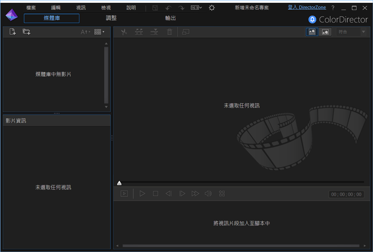Image resolution: width=373 pixels, height=252 pixels.
Task: Click the 00;00;00;00 timecode field
Action: coord(346,194)
